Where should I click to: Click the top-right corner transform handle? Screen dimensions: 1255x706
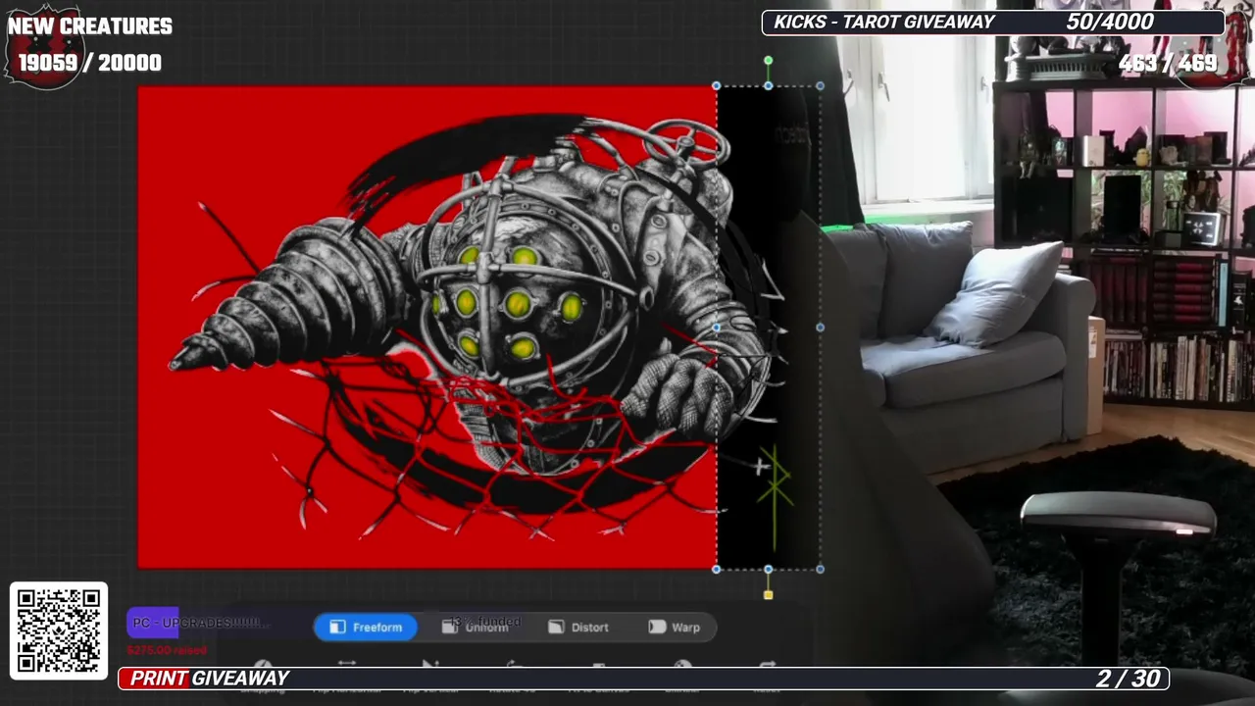(821, 86)
